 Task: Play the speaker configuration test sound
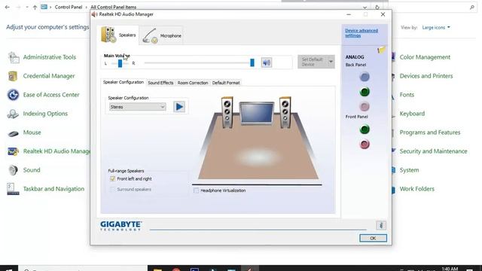coord(179,107)
